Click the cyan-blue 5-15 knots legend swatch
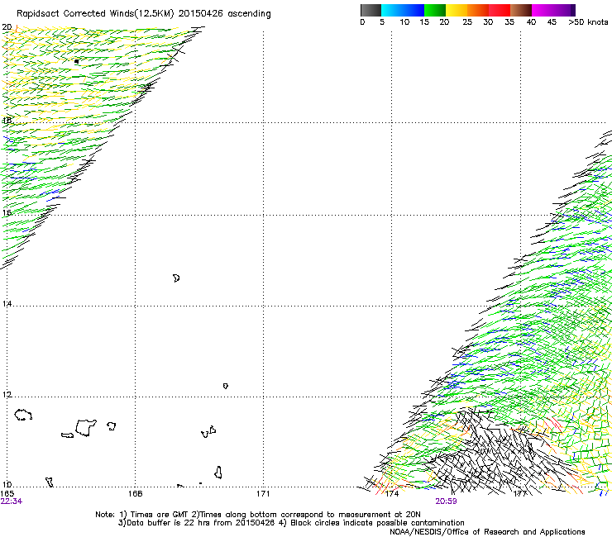The width and height of the screenshot is (612, 537). pos(403,10)
